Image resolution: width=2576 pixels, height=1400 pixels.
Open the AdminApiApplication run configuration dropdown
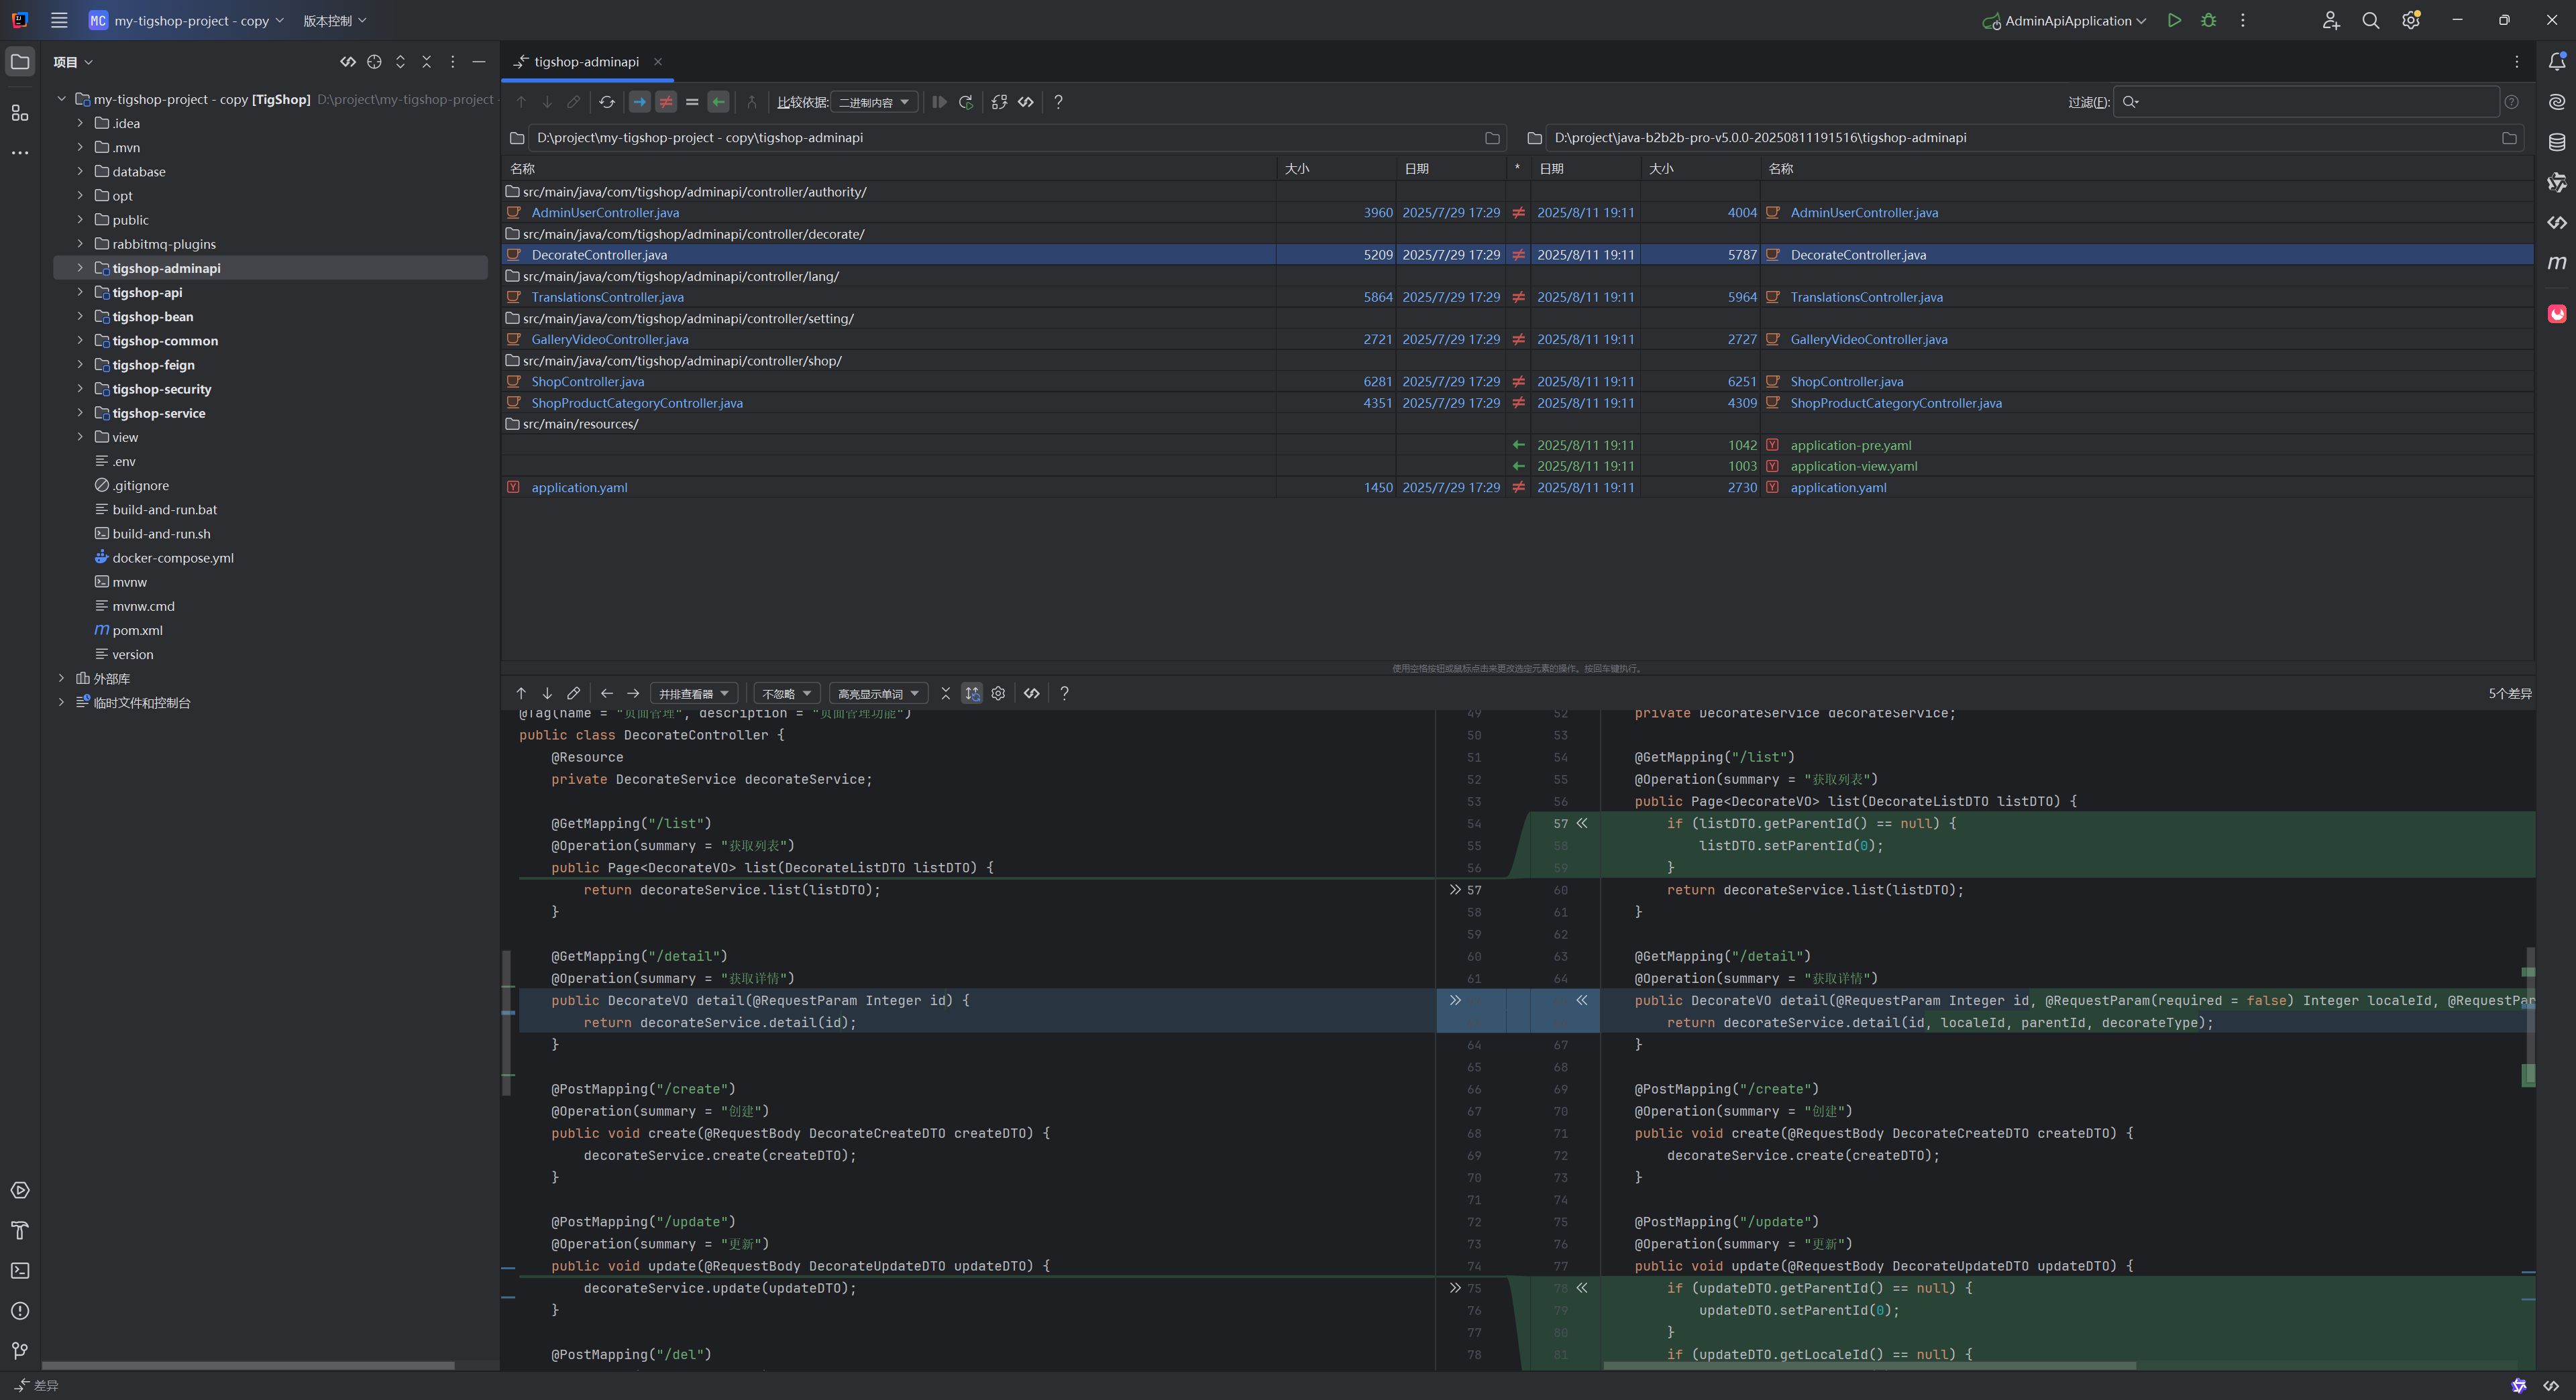[2064, 20]
